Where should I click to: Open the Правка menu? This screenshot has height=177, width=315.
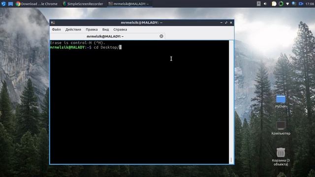pyautogui.click(x=92, y=29)
